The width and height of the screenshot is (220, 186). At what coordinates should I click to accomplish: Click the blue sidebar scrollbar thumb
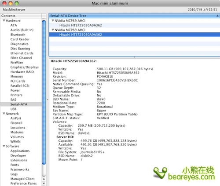pos(44,92)
